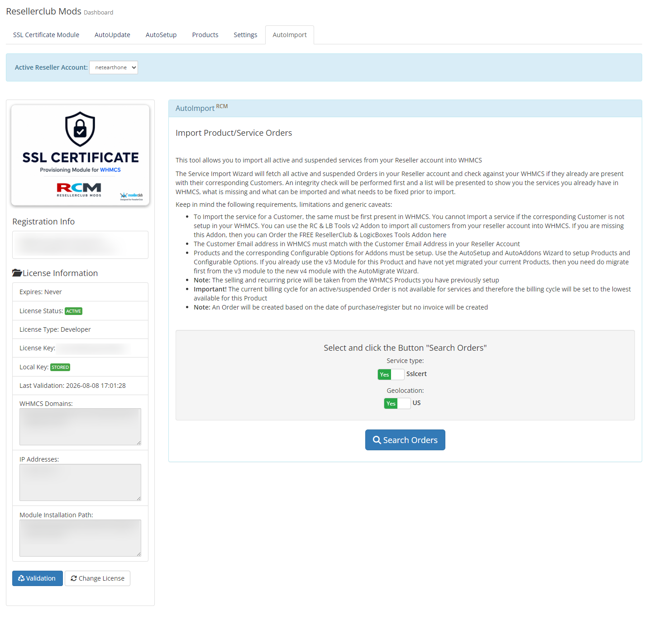
Task: Click the folder icon beside License Information
Action: point(17,273)
